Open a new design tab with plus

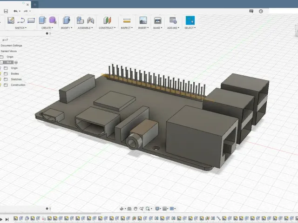pos(35,5)
